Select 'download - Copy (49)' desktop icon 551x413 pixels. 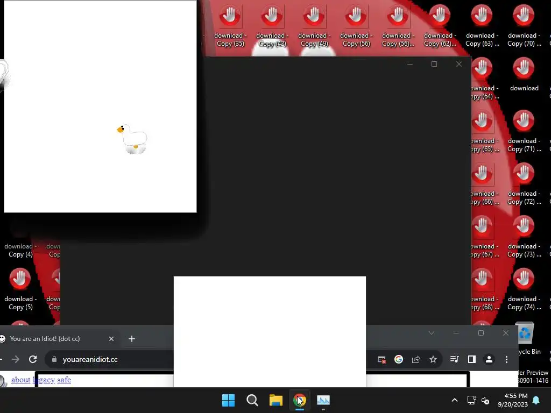click(x=314, y=26)
